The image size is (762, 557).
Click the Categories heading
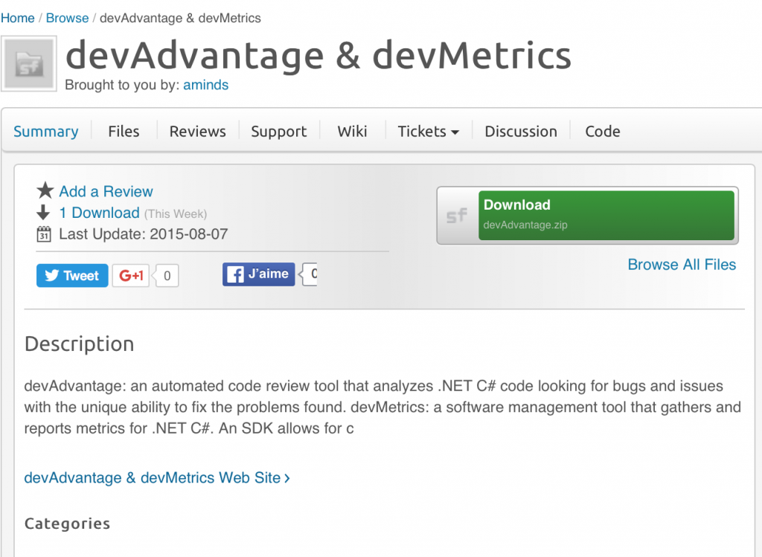(x=67, y=524)
